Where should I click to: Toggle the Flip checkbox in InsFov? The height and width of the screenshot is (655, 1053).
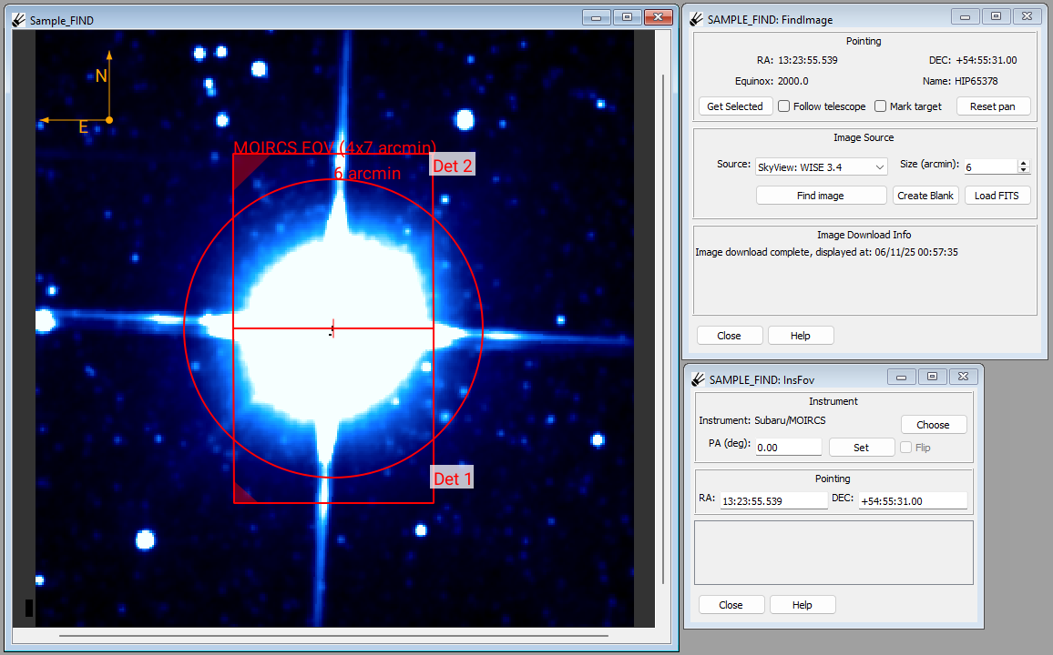tap(906, 448)
